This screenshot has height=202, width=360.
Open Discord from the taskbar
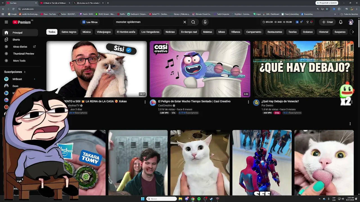pos(187,199)
